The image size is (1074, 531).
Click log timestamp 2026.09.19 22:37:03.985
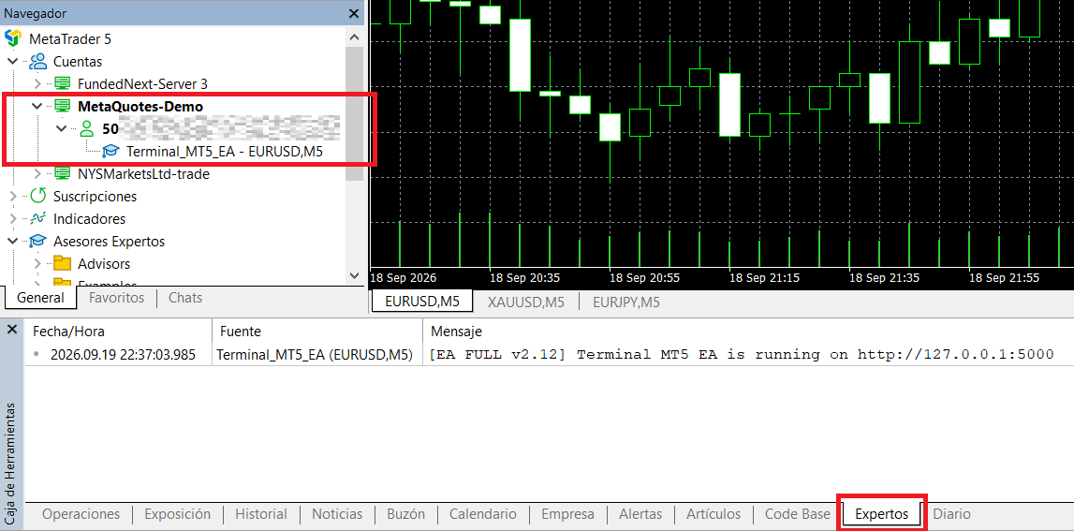123,354
